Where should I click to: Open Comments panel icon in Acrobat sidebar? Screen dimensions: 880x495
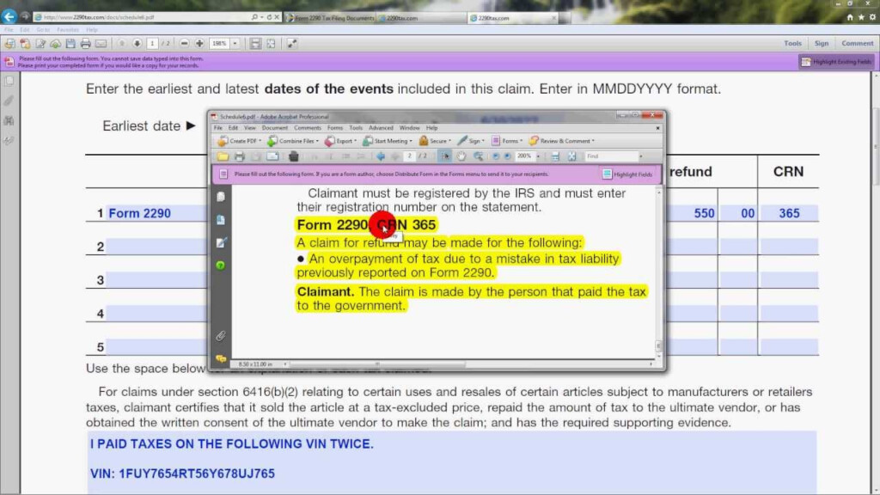[x=221, y=358]
